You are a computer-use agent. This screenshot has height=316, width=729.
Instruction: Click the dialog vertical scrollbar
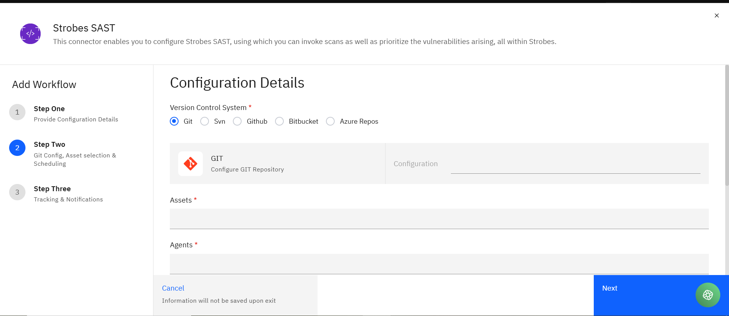[x=727, y=125]
